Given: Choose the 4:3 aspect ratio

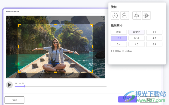Looking at the screenshot, I should pyautogui.click(x=154, y=38).
